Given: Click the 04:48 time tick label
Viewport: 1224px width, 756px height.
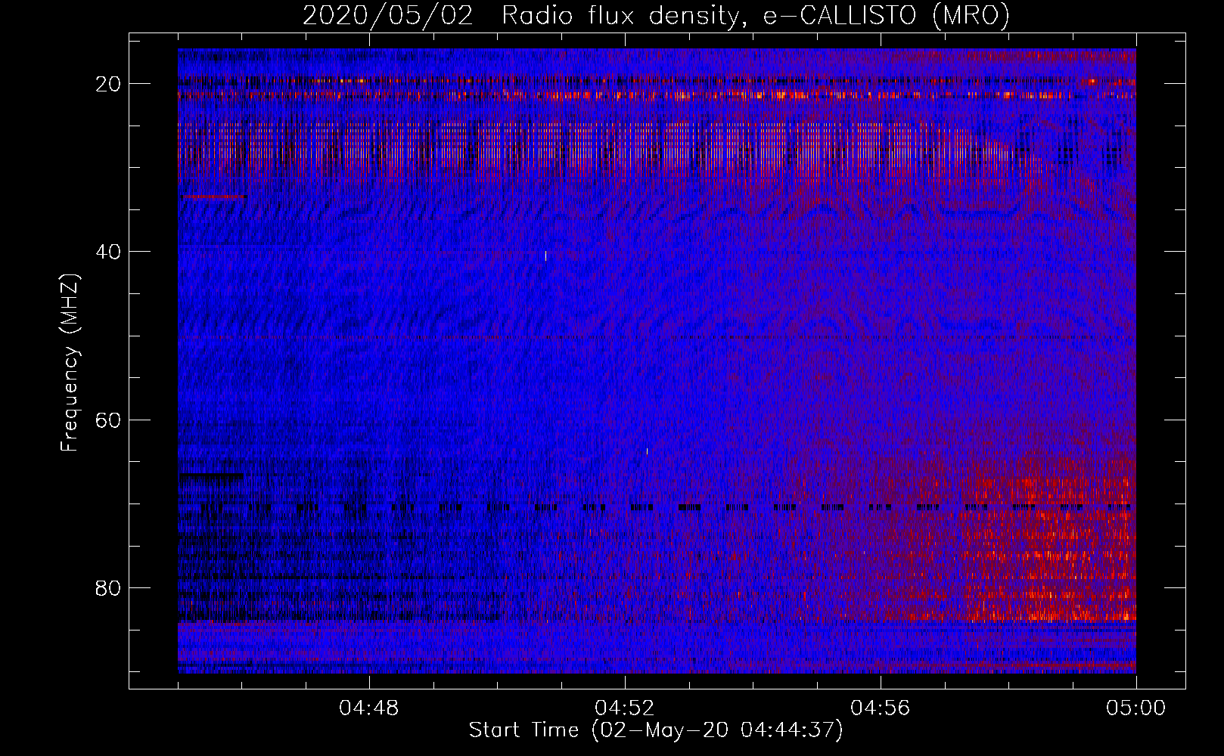Looking at the screenshot, I should (x=369, y=708).
